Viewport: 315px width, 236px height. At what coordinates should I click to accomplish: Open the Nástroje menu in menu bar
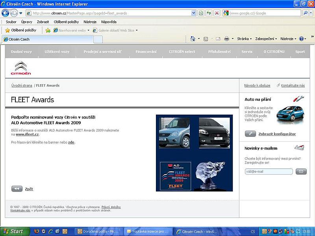pos(90,22)
